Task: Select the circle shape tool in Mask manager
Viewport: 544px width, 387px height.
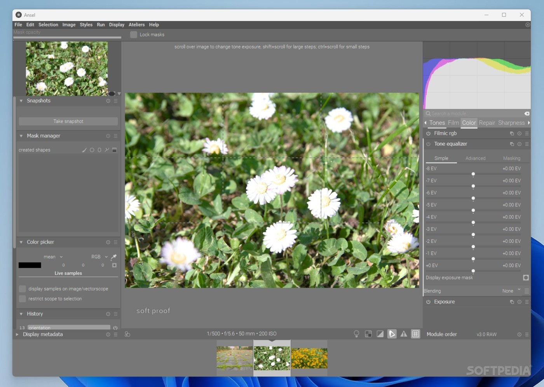Action: [92, 150]
